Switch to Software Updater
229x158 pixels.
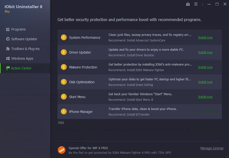[24, 39]
